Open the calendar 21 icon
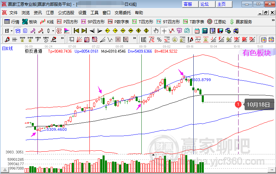 tap(197, 31)
